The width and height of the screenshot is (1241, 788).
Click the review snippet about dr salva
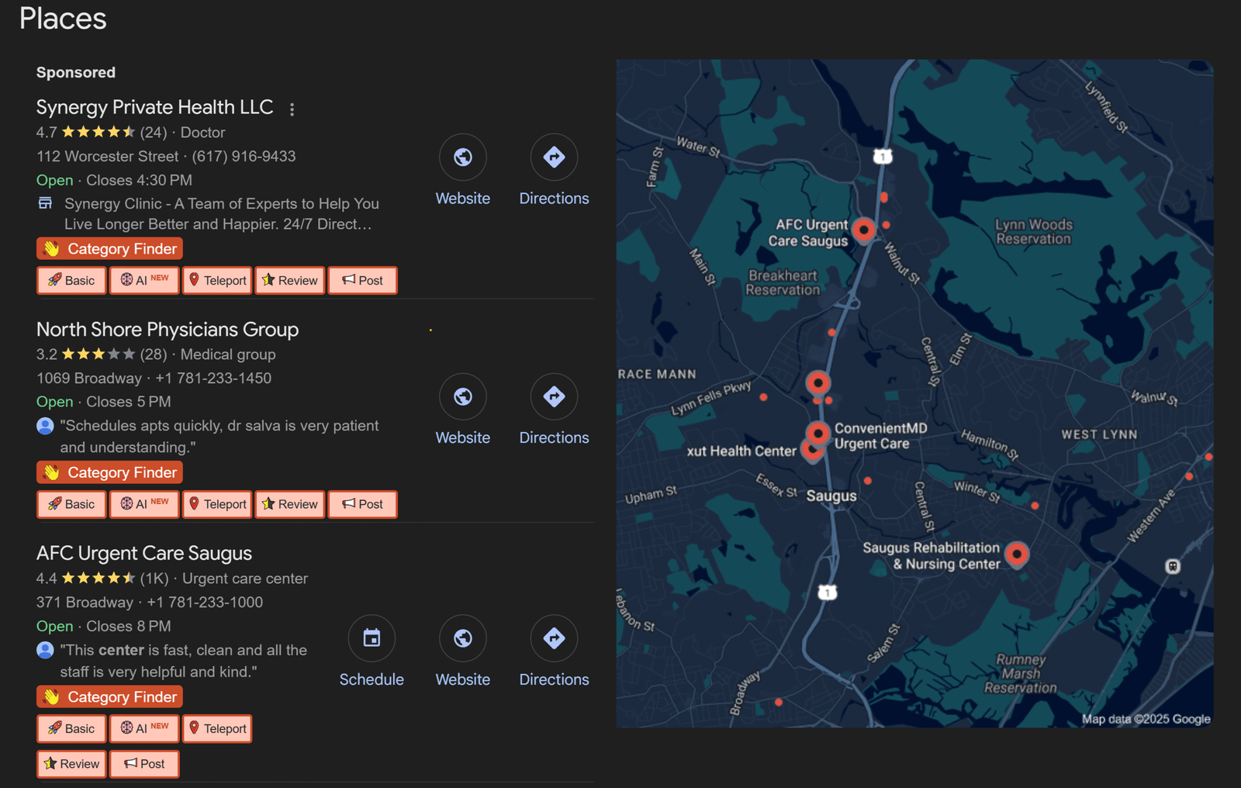pos(220,437)
